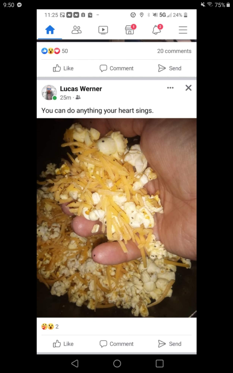Screen dimensions: 233x373
Task: Open the hamburger menu
Action: coord(183,30)
